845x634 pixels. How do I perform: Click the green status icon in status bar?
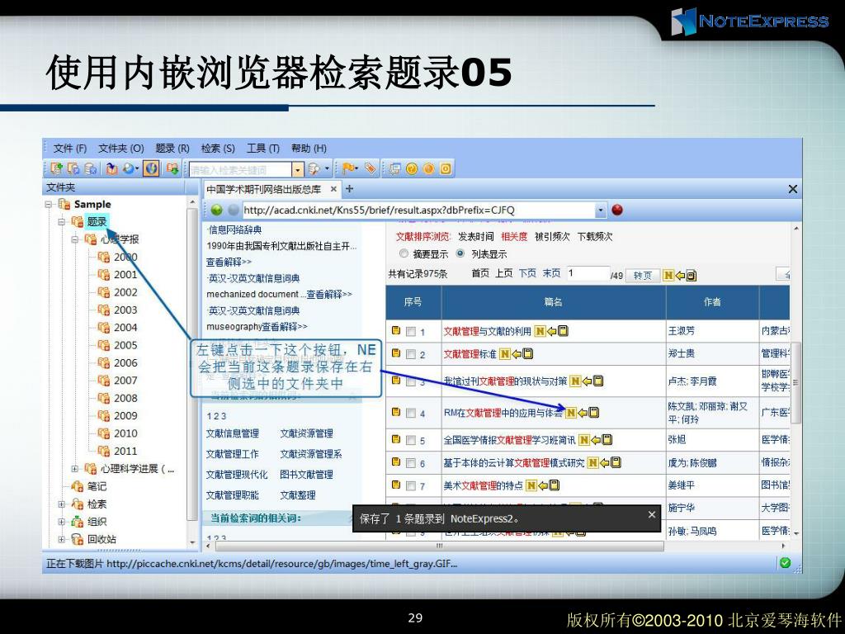point(786,563)
